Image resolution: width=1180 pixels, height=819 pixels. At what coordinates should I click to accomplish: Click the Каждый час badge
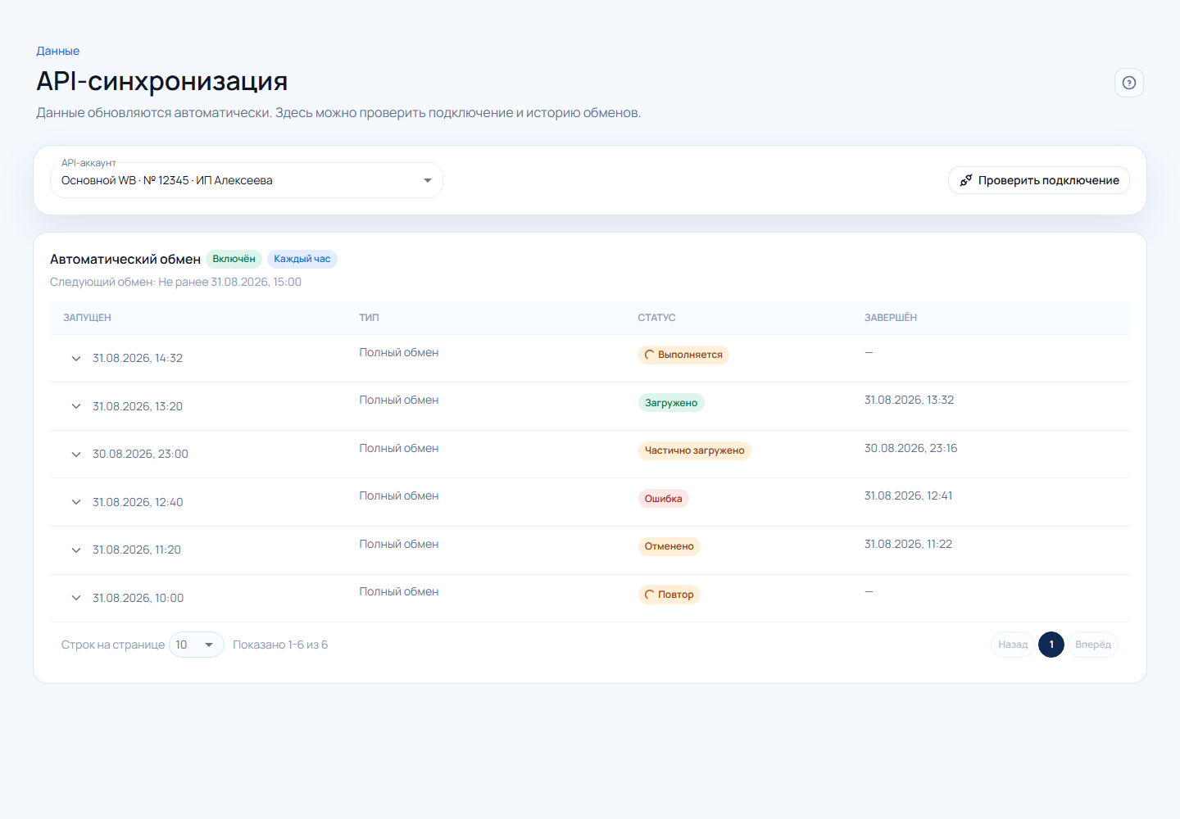click(x=302, y=259)
